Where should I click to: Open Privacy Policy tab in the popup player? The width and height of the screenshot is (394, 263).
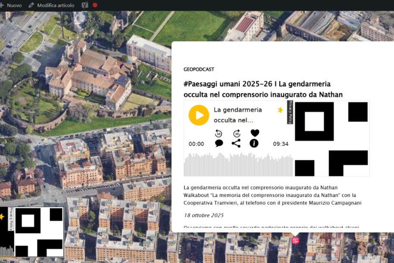coord(290,112)
